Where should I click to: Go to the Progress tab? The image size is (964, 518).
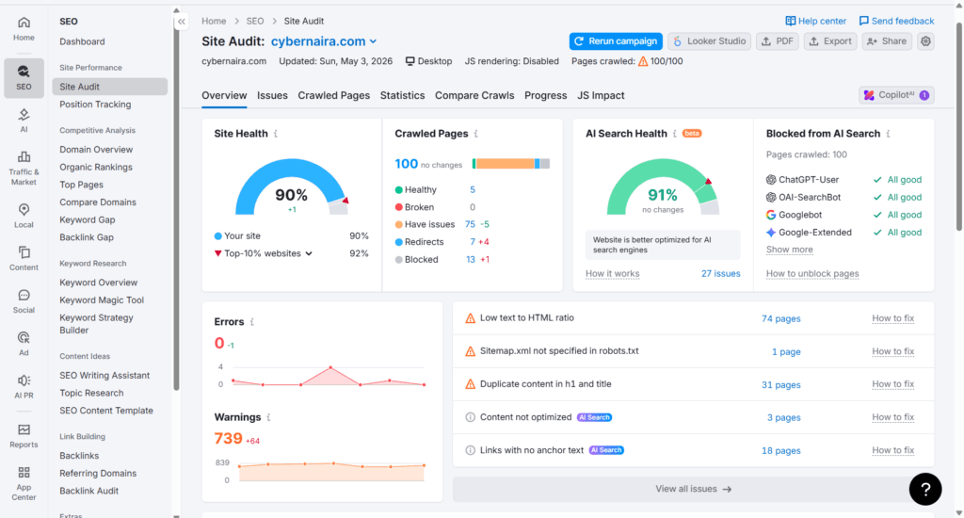(x=545, y=95)
